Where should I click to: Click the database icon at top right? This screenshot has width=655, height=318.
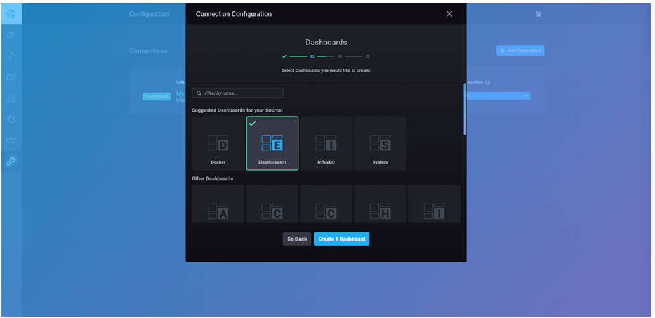538,14
